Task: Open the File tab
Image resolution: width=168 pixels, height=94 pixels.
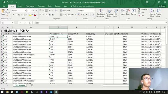Action: [x=4, y=6]
